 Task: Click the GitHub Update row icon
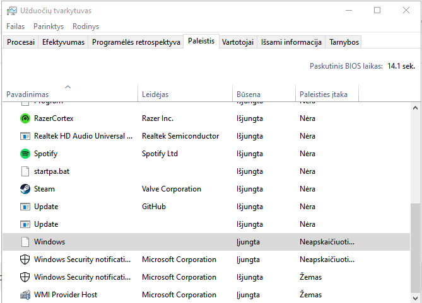25,207
